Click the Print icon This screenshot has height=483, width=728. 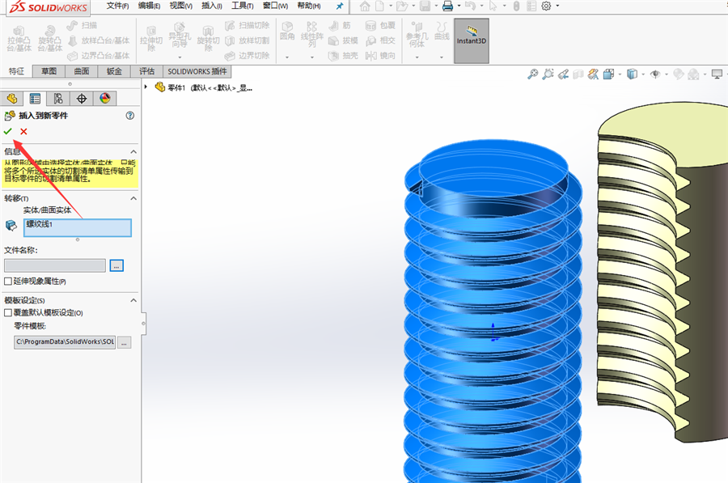pos(447,6)
